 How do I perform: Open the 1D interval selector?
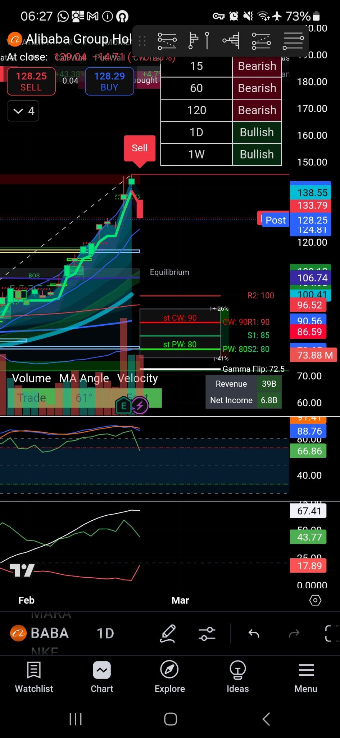click(105, 633)
